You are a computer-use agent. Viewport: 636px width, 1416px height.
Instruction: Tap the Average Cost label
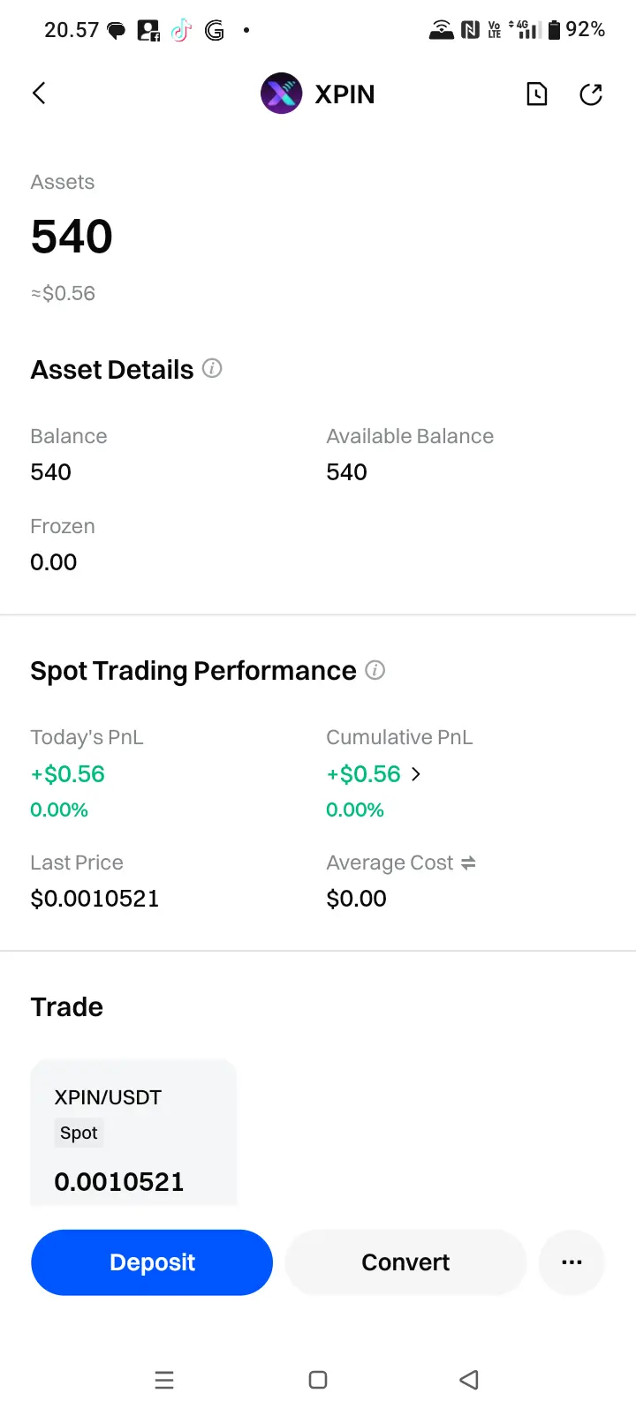coord(390,862)
